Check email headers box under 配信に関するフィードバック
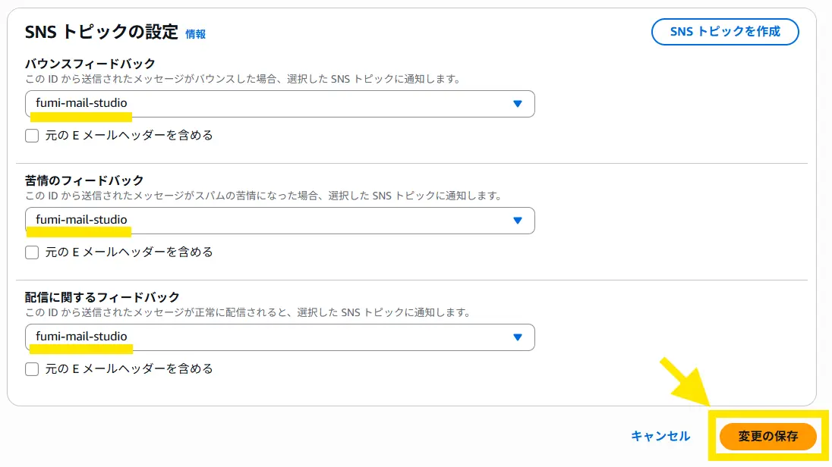832x467 pixels. click(32, 369)
